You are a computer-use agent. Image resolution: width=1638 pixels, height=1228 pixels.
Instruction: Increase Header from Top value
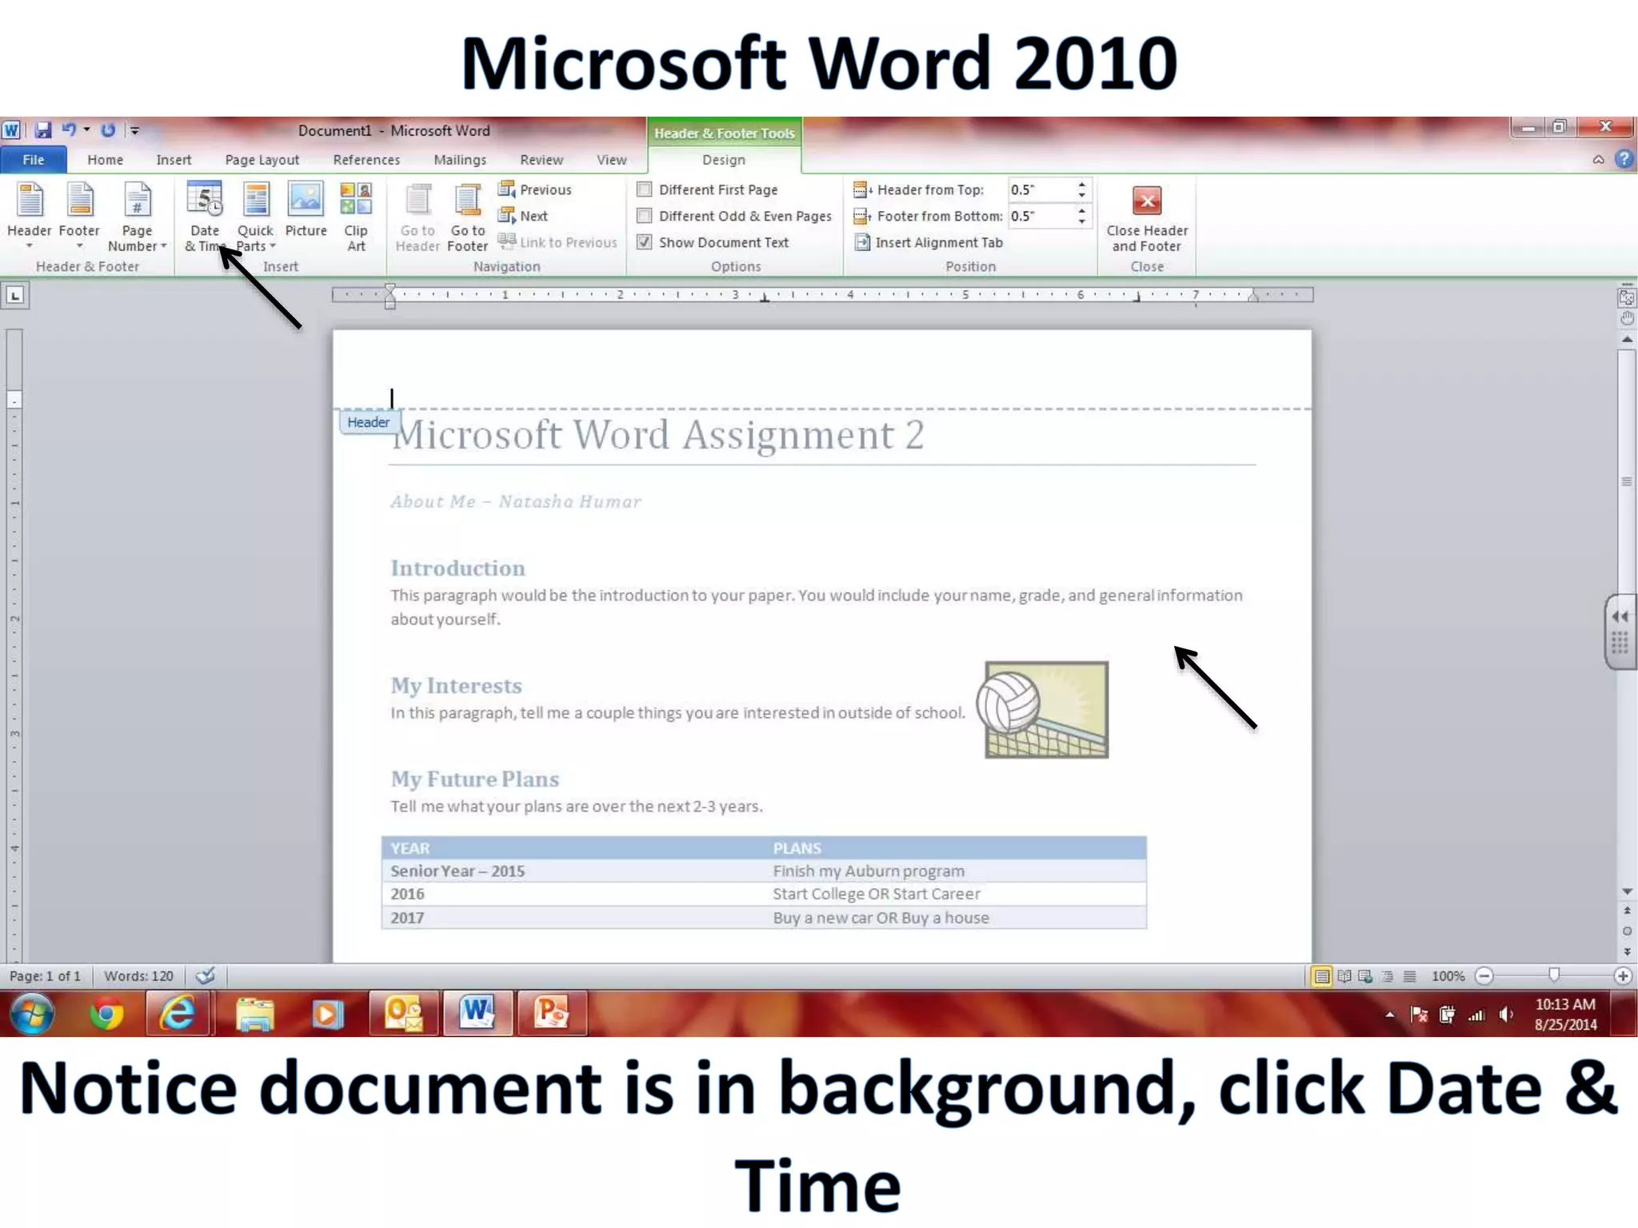click(x=1081, y=184)
